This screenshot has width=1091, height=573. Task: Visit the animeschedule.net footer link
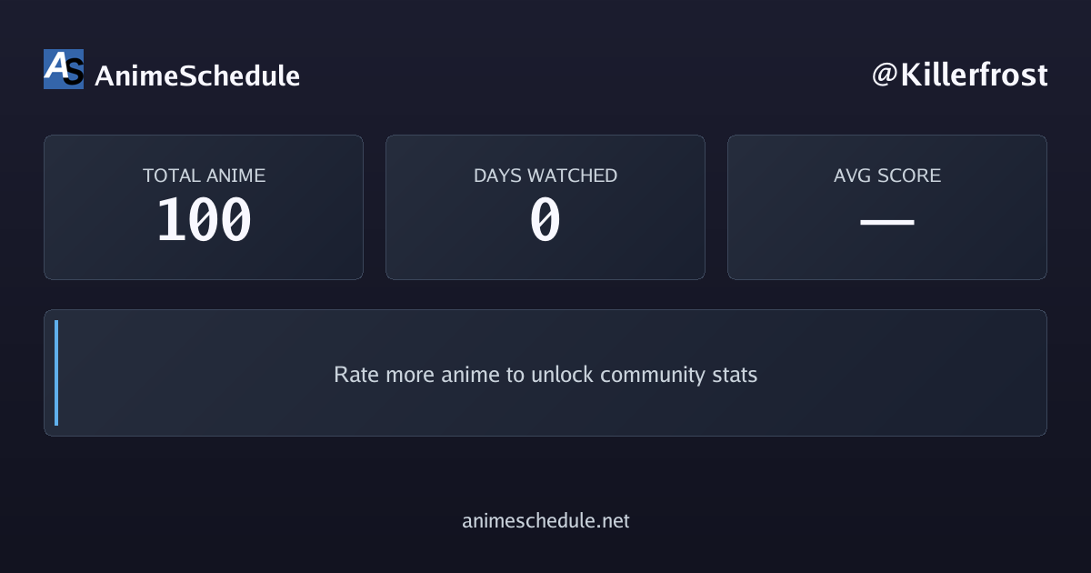click(x=545, y=521)
